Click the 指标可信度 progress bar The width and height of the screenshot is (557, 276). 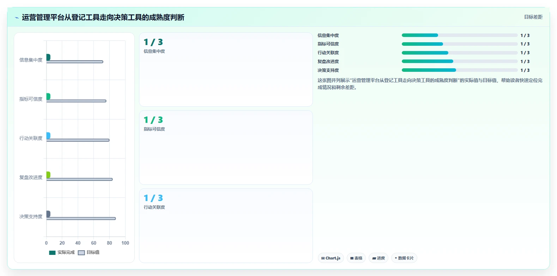[460, 44]
